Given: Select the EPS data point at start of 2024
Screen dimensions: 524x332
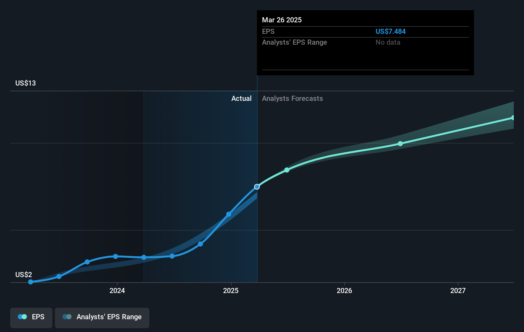Looking at the screenshot, I should [116, 256].
